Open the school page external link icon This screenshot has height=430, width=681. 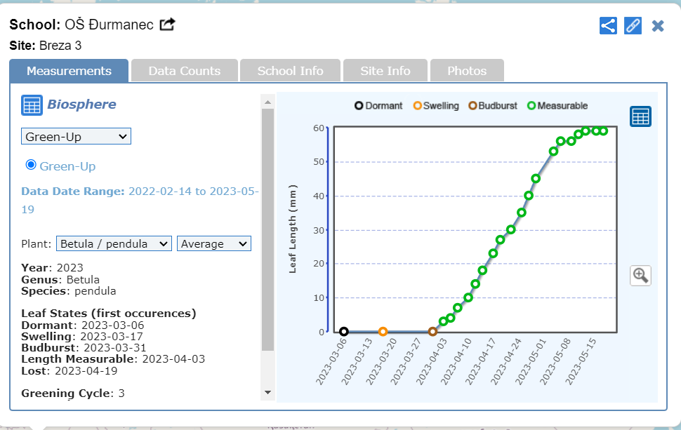pos(167,25)
